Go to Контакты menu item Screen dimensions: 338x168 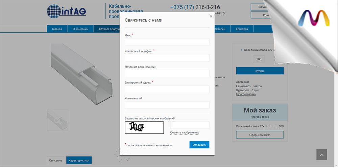(x=242, y=29)
